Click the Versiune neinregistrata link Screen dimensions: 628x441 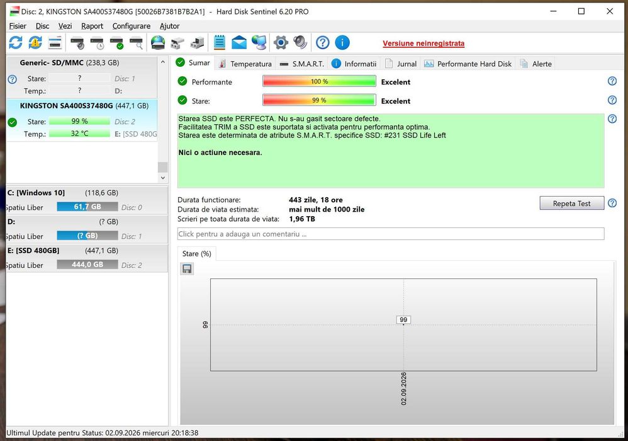click(423, 43)
